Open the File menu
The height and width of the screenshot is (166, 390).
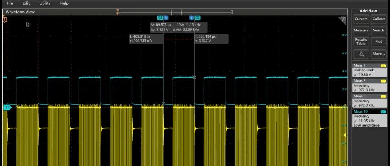tap(10, 3)
